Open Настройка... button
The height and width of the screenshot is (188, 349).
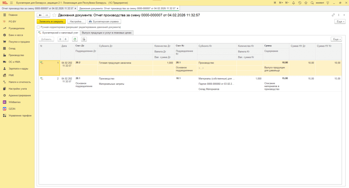77,21
